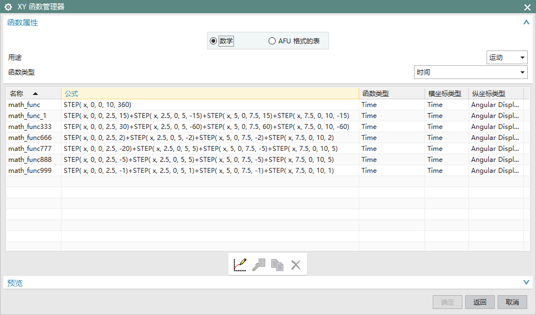Open the 函数类型 dropdown showing 时间
The width and height of the screenshot is (536, 315).
471,72
